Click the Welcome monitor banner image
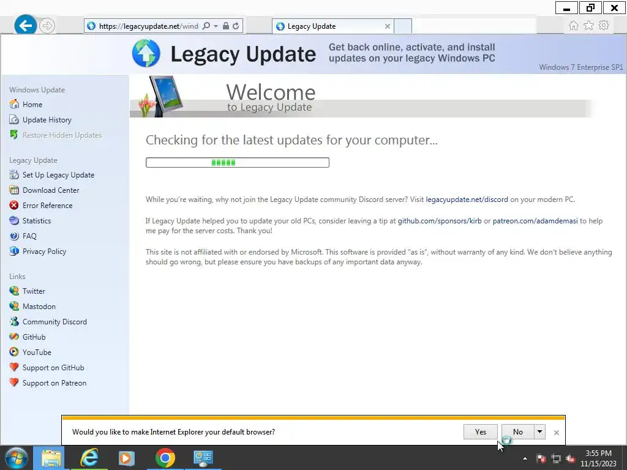627x470 pixels. (161, 96)
